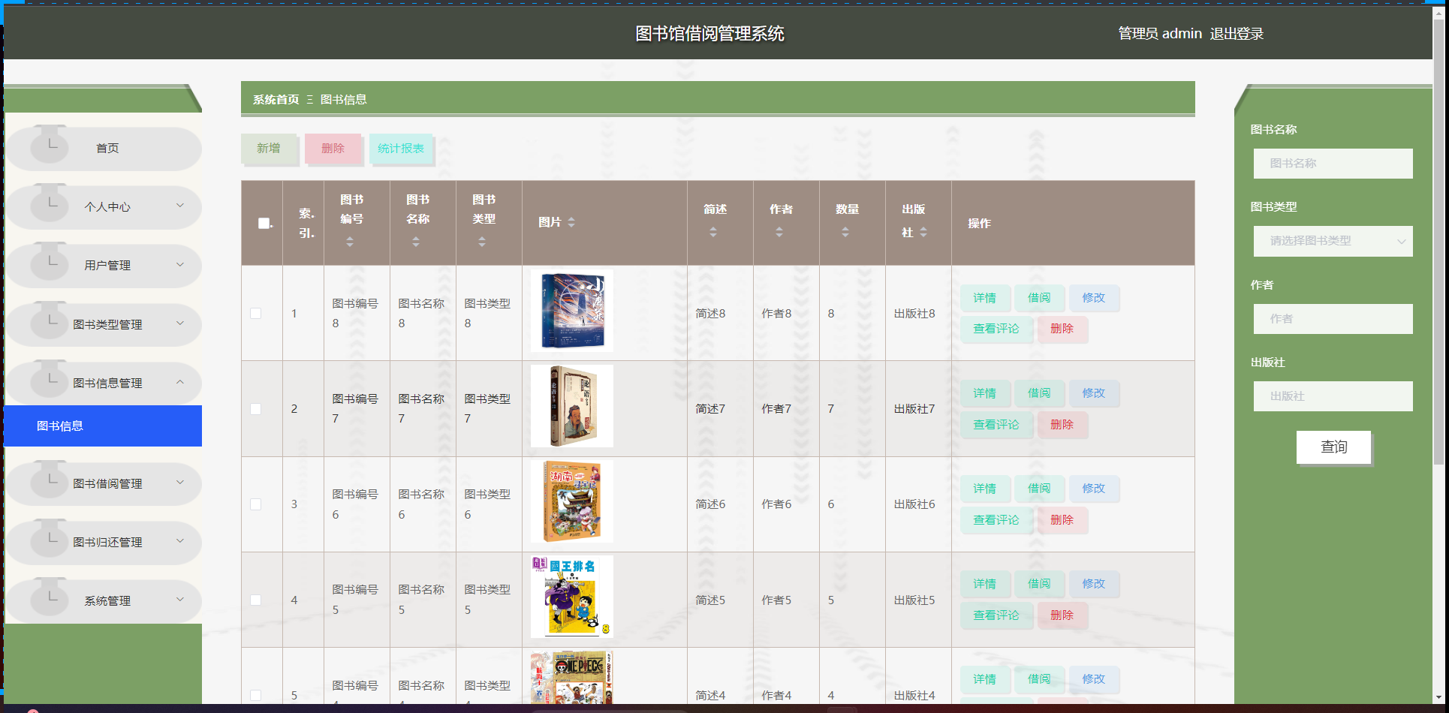Expand 个人中心 chevron in sidebar

tap(180, 206)
